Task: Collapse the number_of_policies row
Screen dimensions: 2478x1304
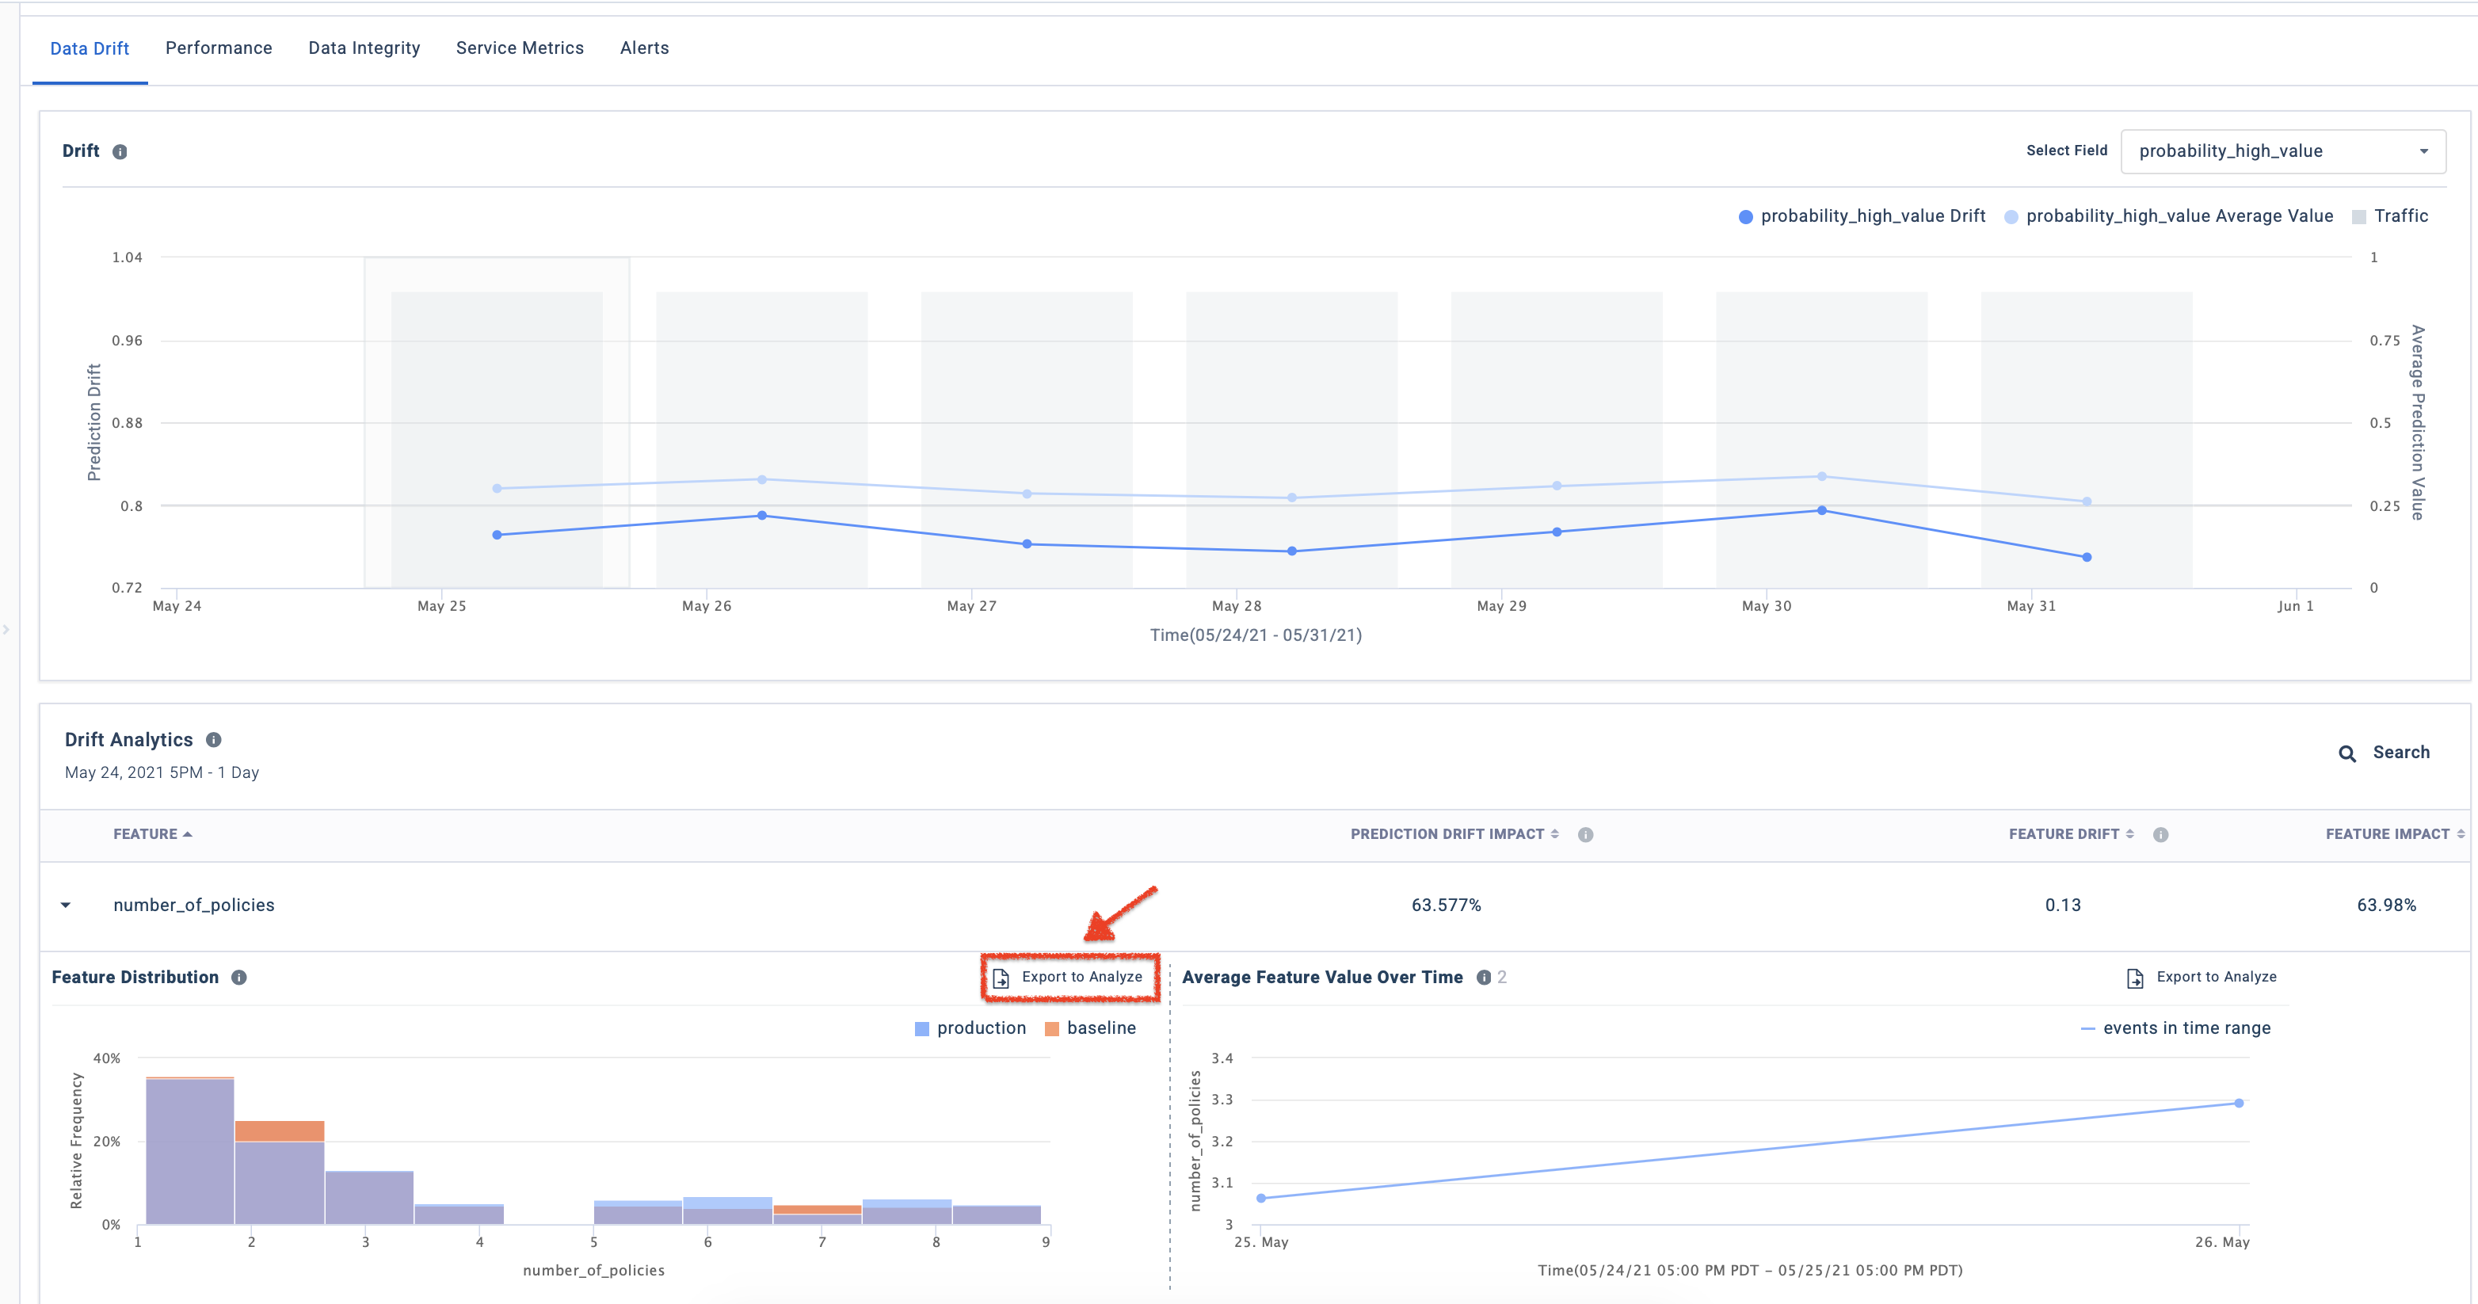Action: 66,905
